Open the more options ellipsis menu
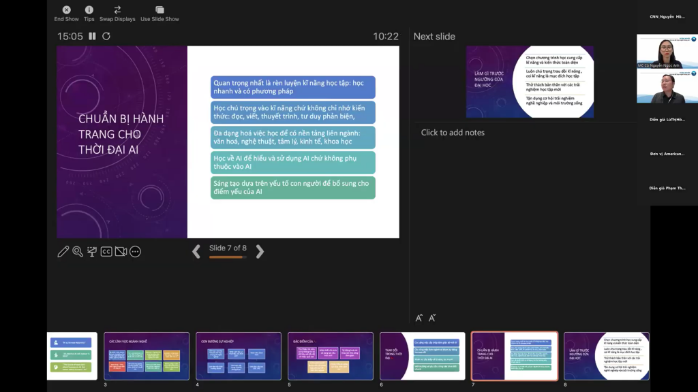The width and height of the screenshot is (698, 392). click(135, 252)
